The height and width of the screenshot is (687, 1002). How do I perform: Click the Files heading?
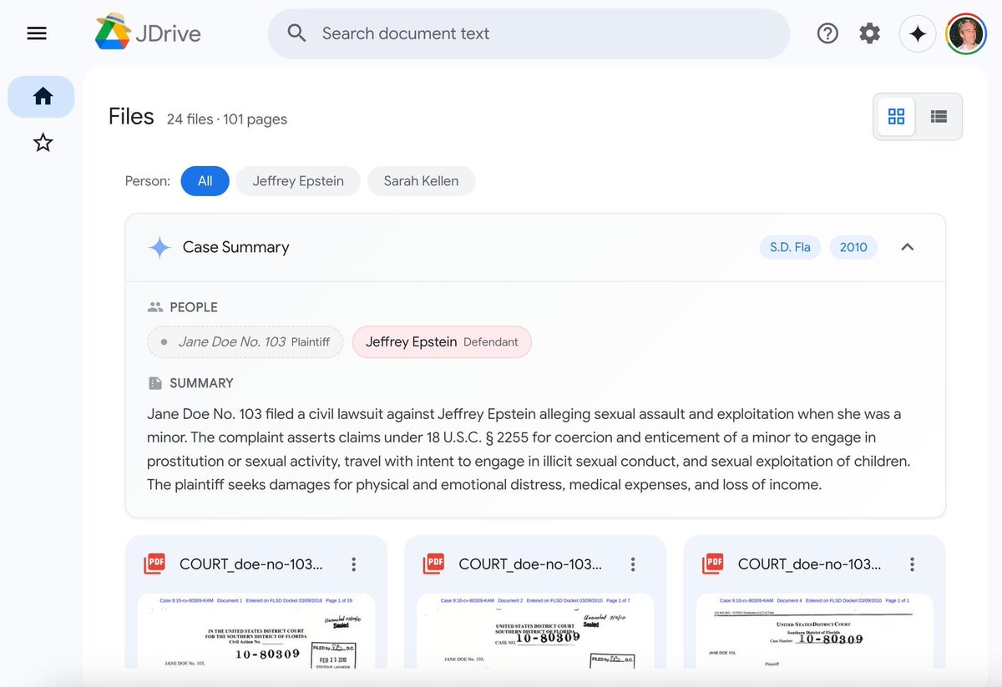tap(131, 116)
